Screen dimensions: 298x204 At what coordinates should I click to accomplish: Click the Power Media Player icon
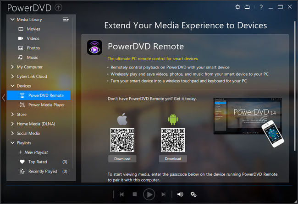22,105
